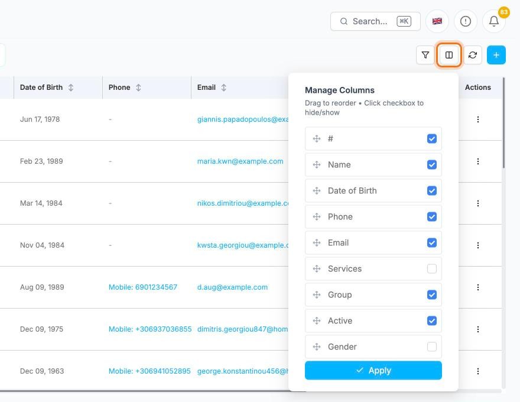Image resolution: width=520 pixels, height=402 pixels.
Task: Open notifications bell with 83 badge
Action: [494, 21]
